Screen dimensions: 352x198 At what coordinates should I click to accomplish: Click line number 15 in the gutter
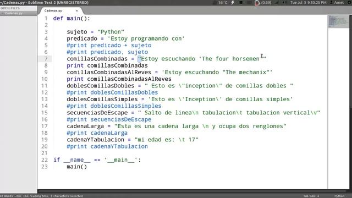45,113
